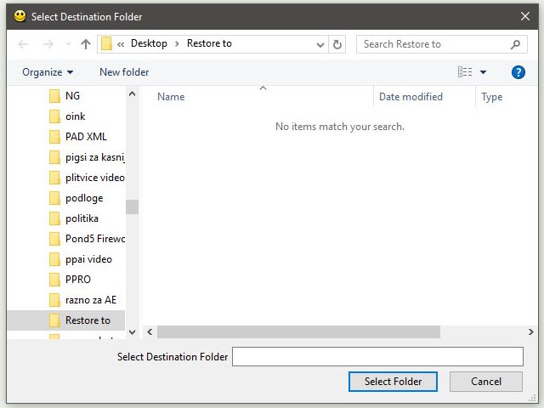This screenshot has width=544, height=408.
Task: Click Desktop in the address breadcrumb
Action: [x=149, y=44]
